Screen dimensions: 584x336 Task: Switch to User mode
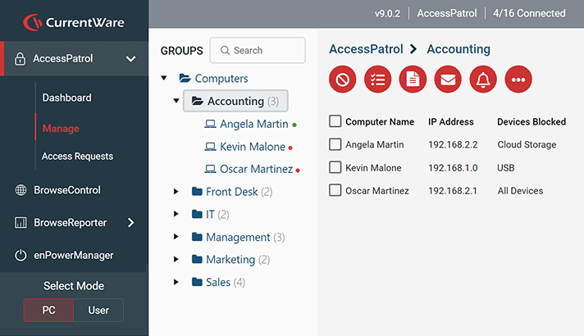[x=98, y=311]
